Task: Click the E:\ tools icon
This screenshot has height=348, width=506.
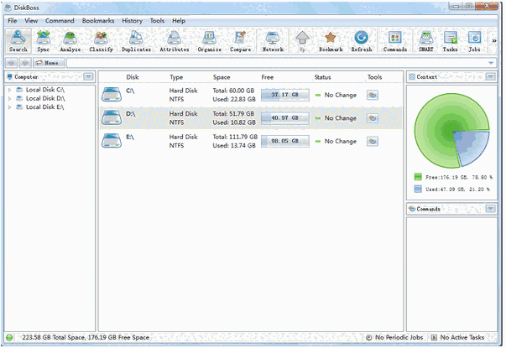Action: tap(373, 141)
